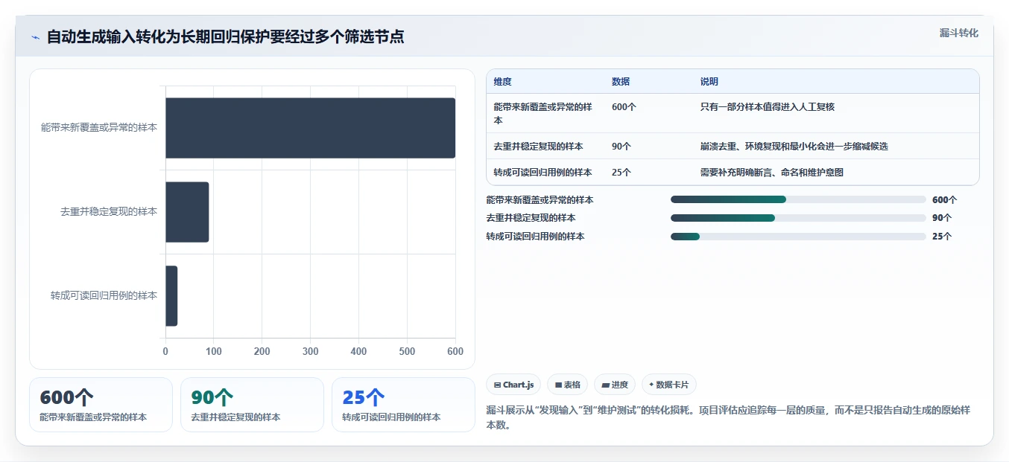Click the 表格 chip
This screenshot has width=1009, height=462.
click(x=567, y=385)
